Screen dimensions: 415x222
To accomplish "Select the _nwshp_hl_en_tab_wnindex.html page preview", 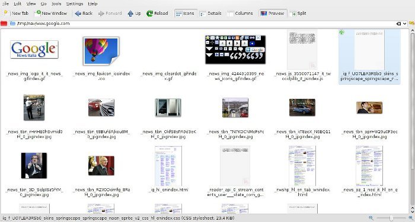I will (302, 166).
